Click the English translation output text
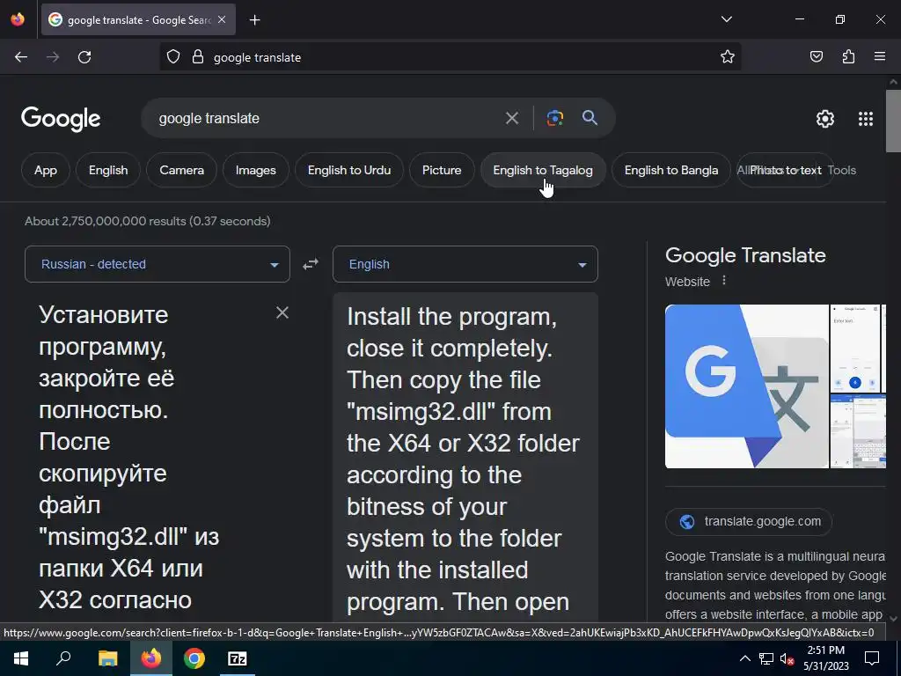The width and height of the screenshot is (901, 676). 465,459
